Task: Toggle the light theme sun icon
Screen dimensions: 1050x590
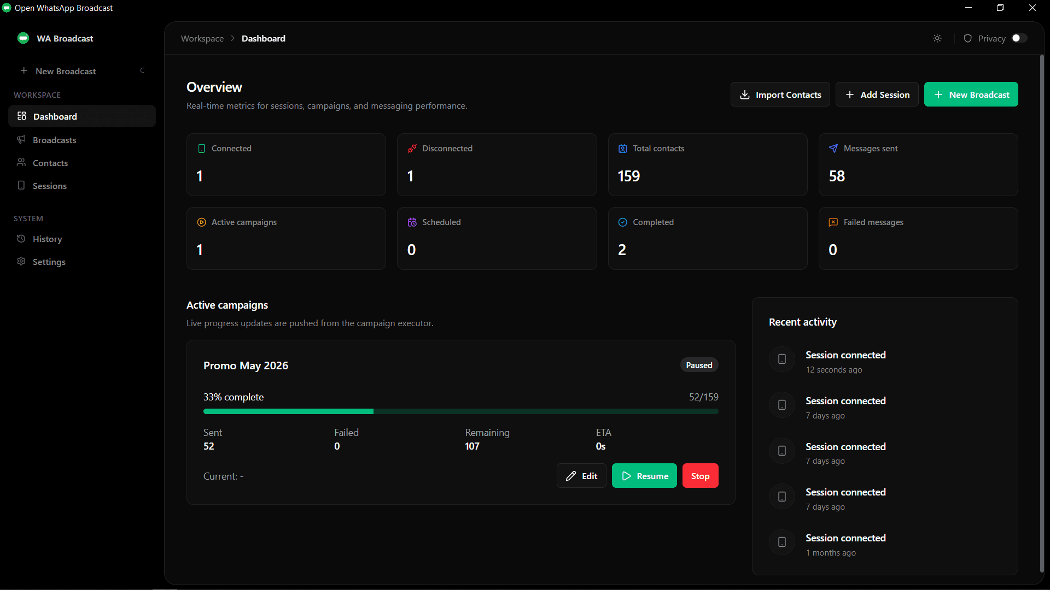Action: (x=937, y=38)
